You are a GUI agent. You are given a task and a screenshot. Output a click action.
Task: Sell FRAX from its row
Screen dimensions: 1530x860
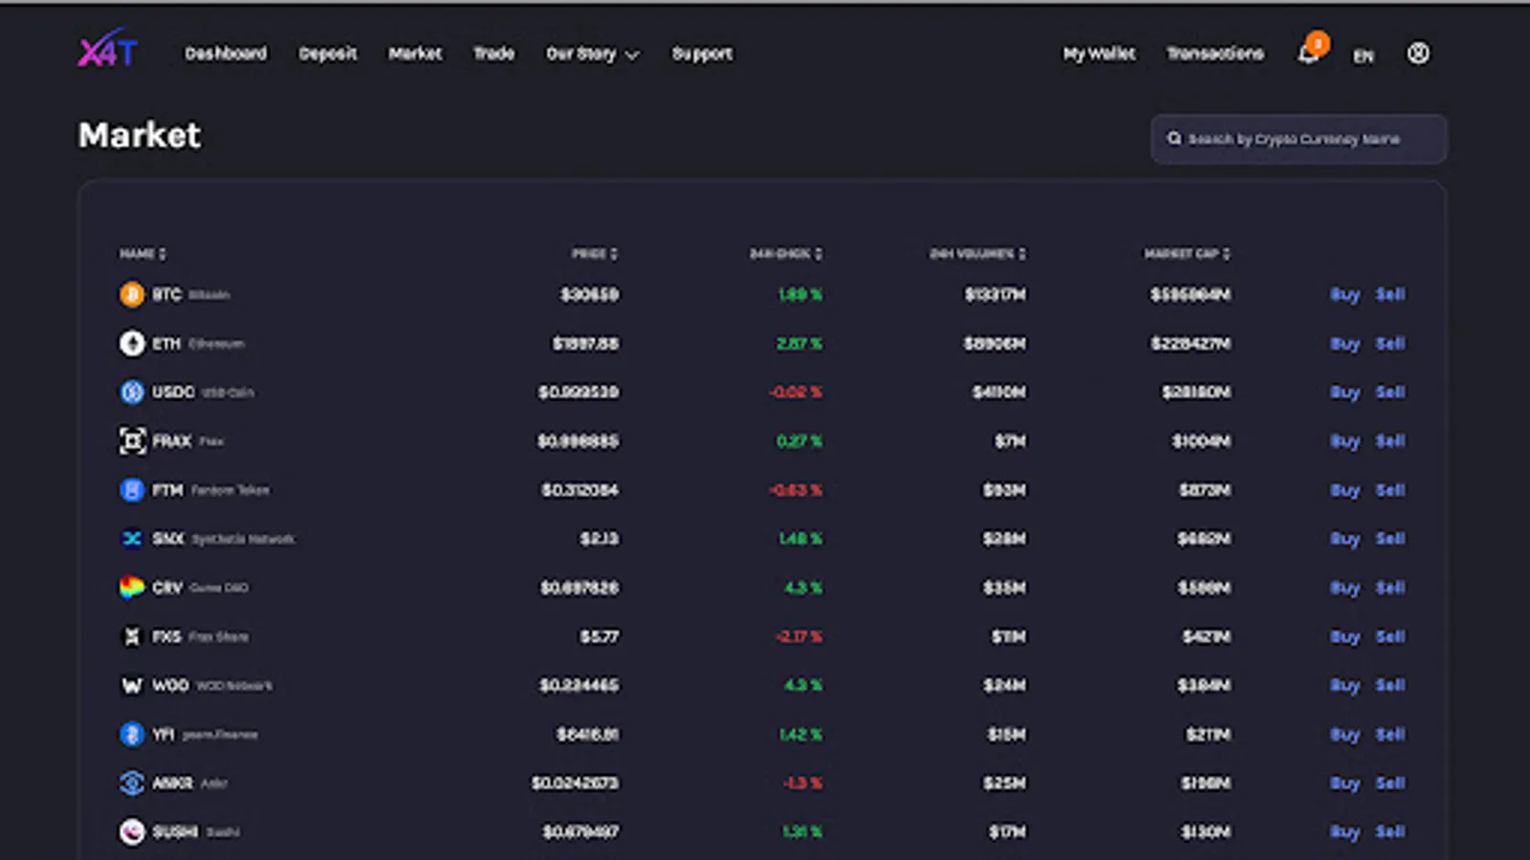click(x=1390, y=441)
